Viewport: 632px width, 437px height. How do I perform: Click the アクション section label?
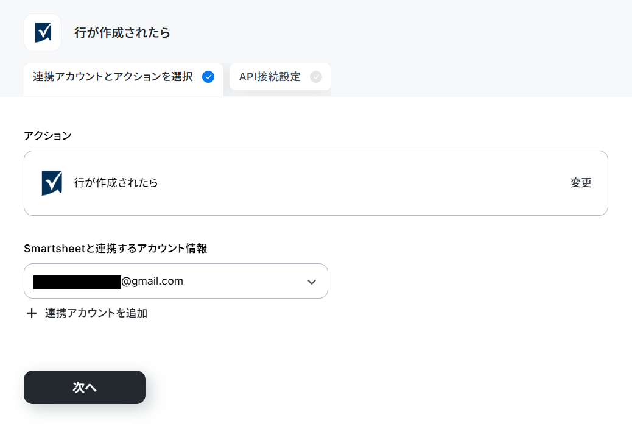(47, 135)
